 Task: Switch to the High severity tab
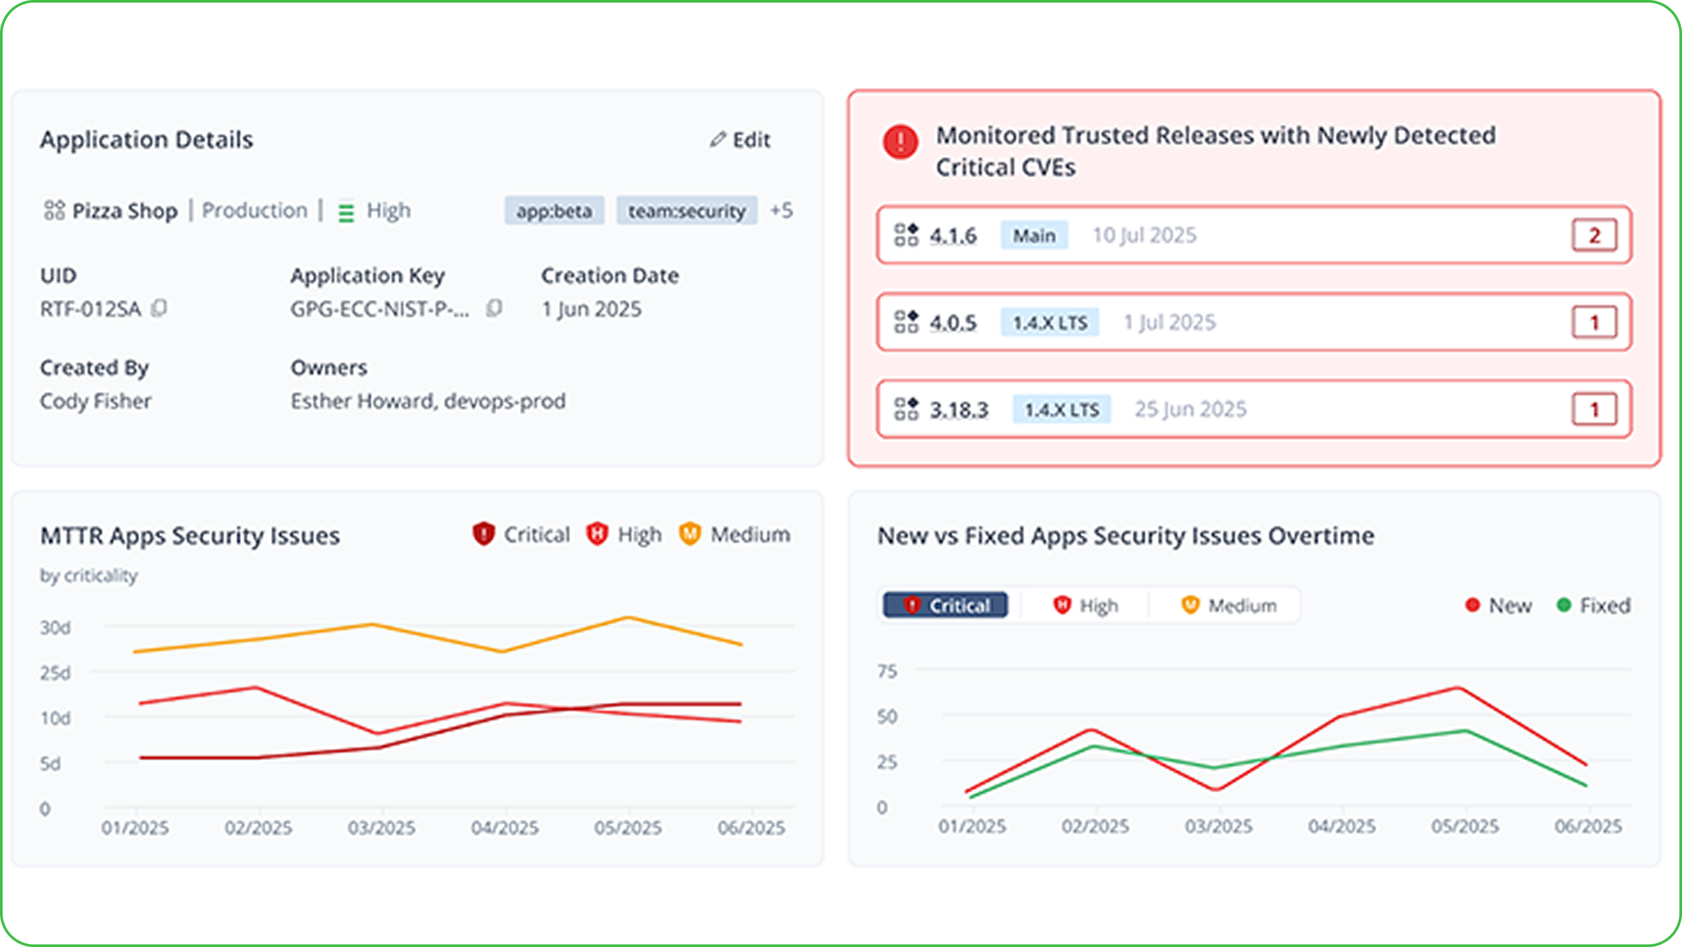[1086, 605]
